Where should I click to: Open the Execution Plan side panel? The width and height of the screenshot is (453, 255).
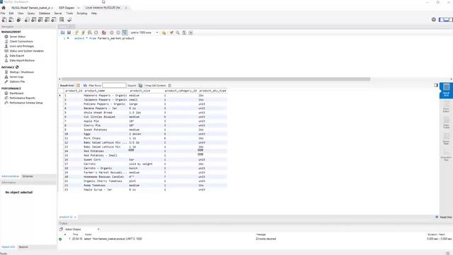pyautogui.click(x=446, y=155)
